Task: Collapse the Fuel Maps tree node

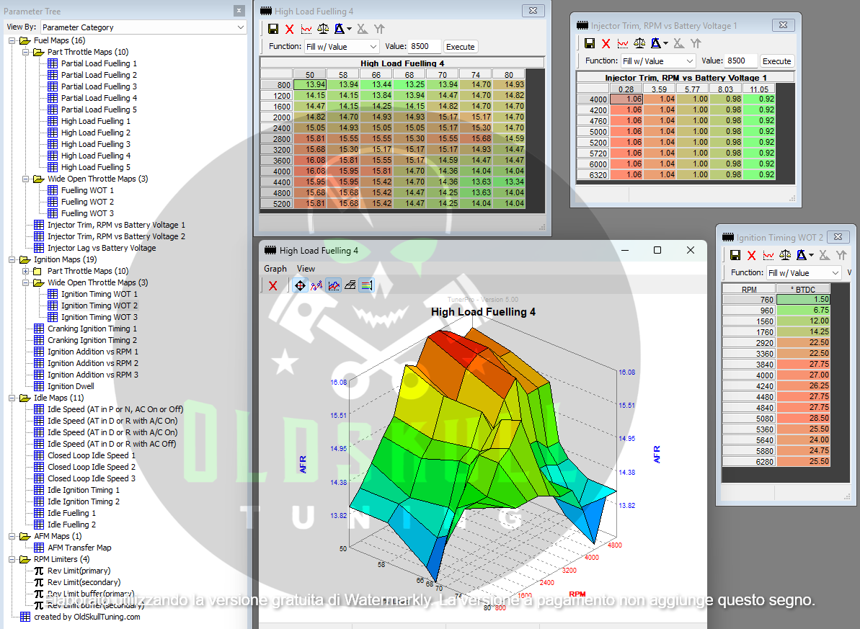Action: tap(12, 40)
